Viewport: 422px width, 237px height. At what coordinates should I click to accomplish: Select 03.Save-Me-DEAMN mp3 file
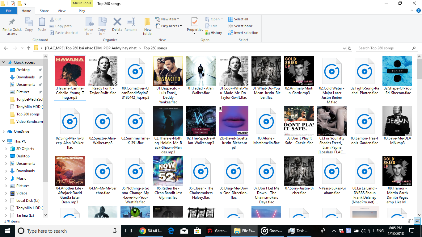click(397, 126)
